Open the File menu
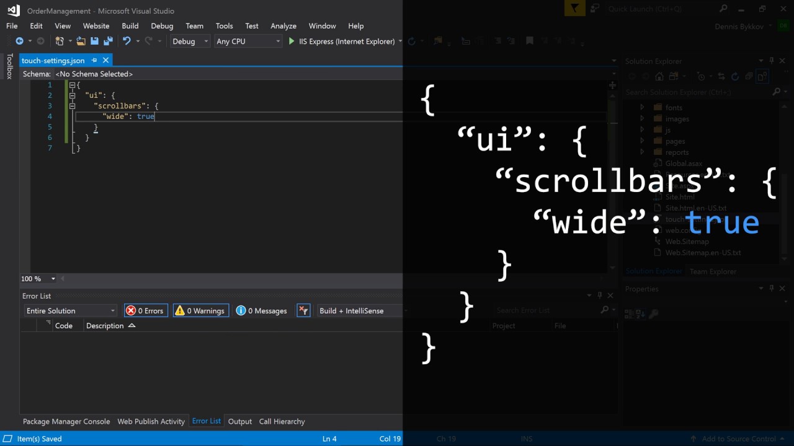 pyautogui.click(x=12, y=26)
